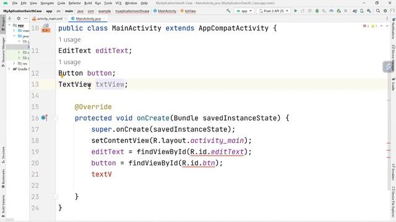Open the Tools menu
Image resolution: width=396 pixels, height=222 pixels.
pyautogui.click(x=108, y=3)
